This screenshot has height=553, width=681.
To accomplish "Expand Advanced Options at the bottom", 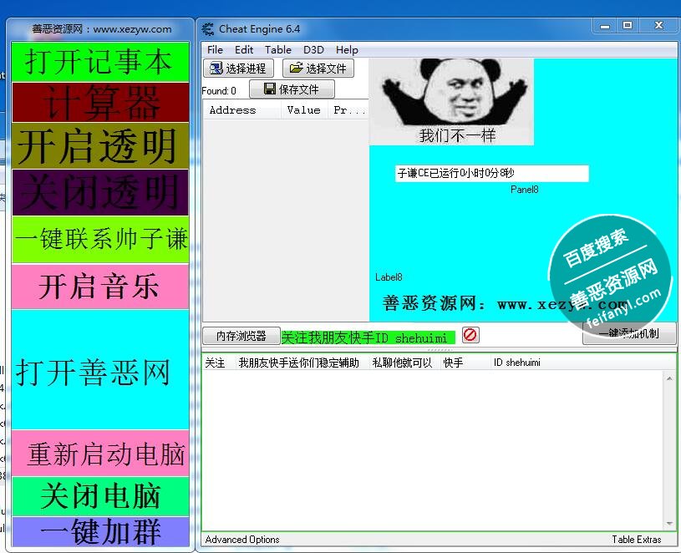I will 242,540.
